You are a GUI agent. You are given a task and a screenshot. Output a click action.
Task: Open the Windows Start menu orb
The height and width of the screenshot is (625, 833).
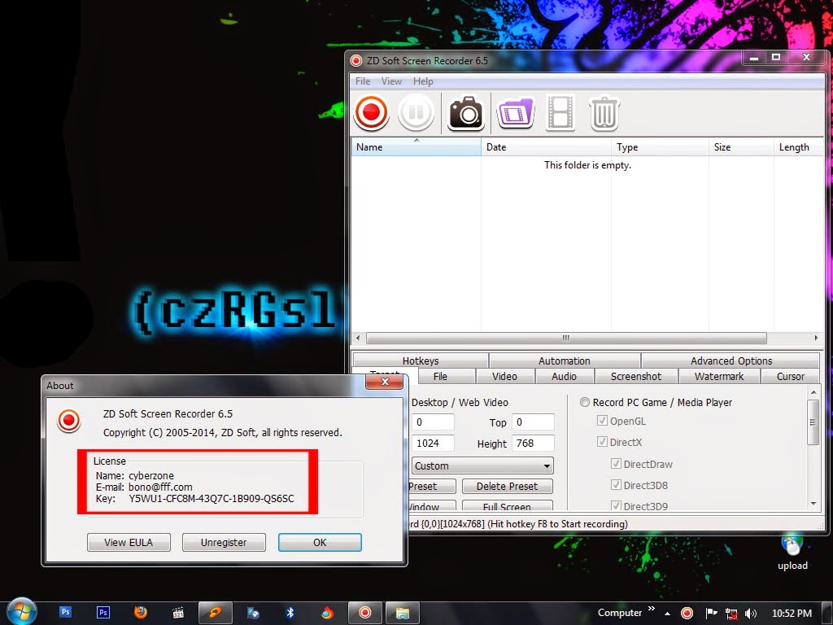[x=22, y=612]
